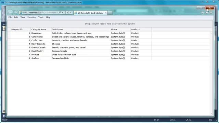The width and height of the screenshot is (219, 123).
Task: Minimize the Visual Studio window
Action: click(203, 2)
